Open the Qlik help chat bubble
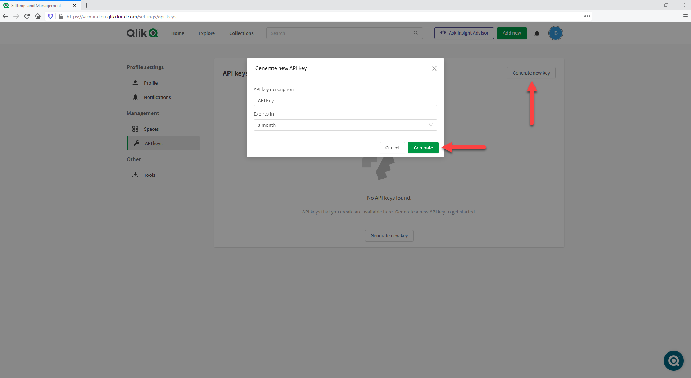 pos(673,360)
